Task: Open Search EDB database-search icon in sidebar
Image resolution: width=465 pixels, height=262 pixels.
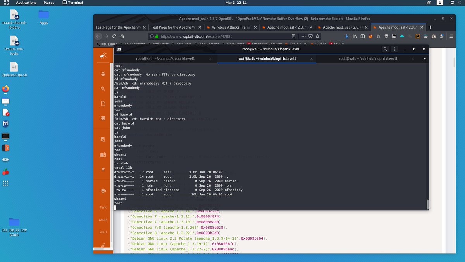Action: coord(103,140)
